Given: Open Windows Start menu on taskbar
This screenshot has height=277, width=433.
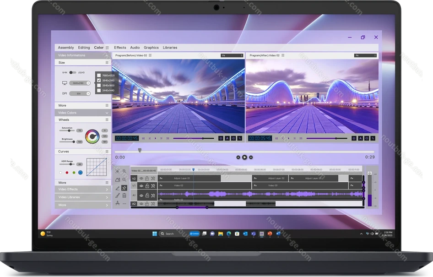Looking at the screenshot, I should 155,234.
